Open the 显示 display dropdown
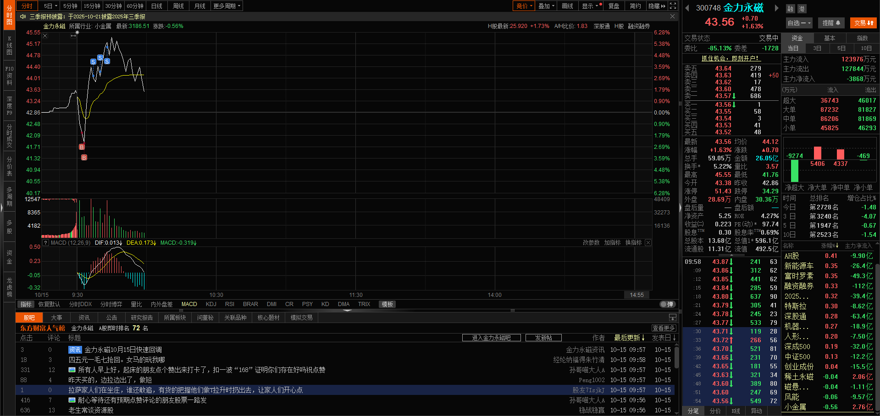Screen dimensions: 880x416 (591, 6)
